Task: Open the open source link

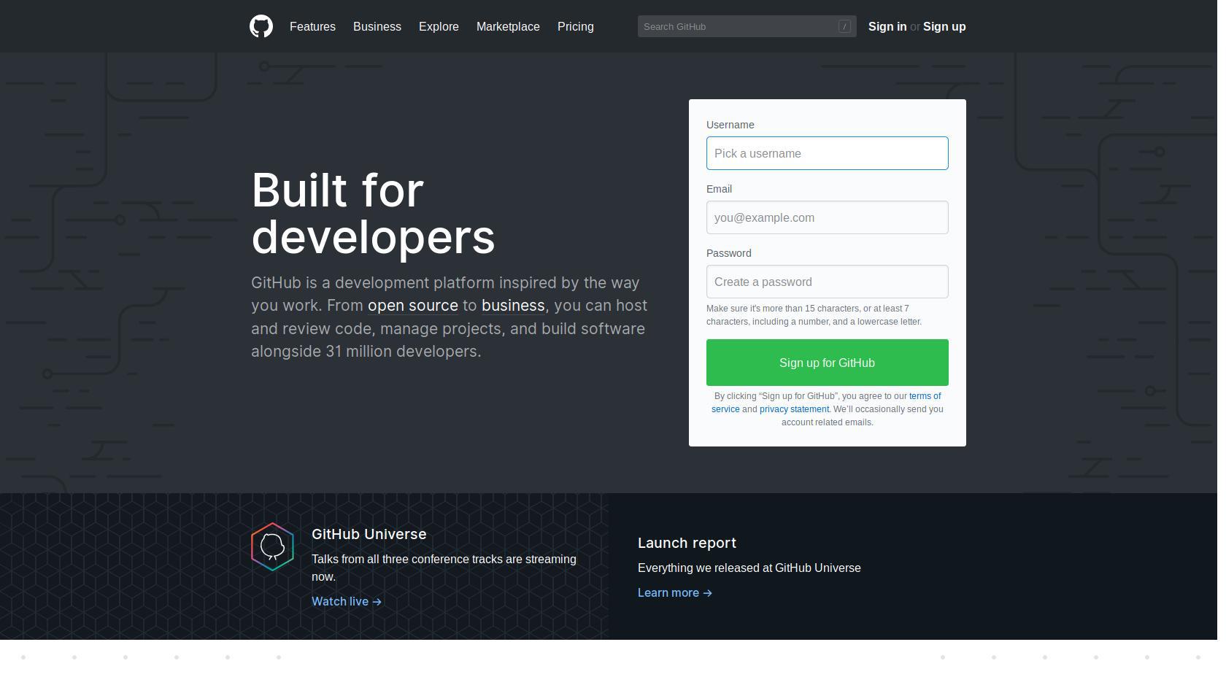Action: 413,306
